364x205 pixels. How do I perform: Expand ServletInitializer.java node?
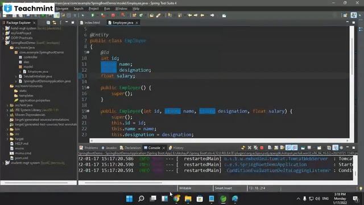click(x=16, y=76)
